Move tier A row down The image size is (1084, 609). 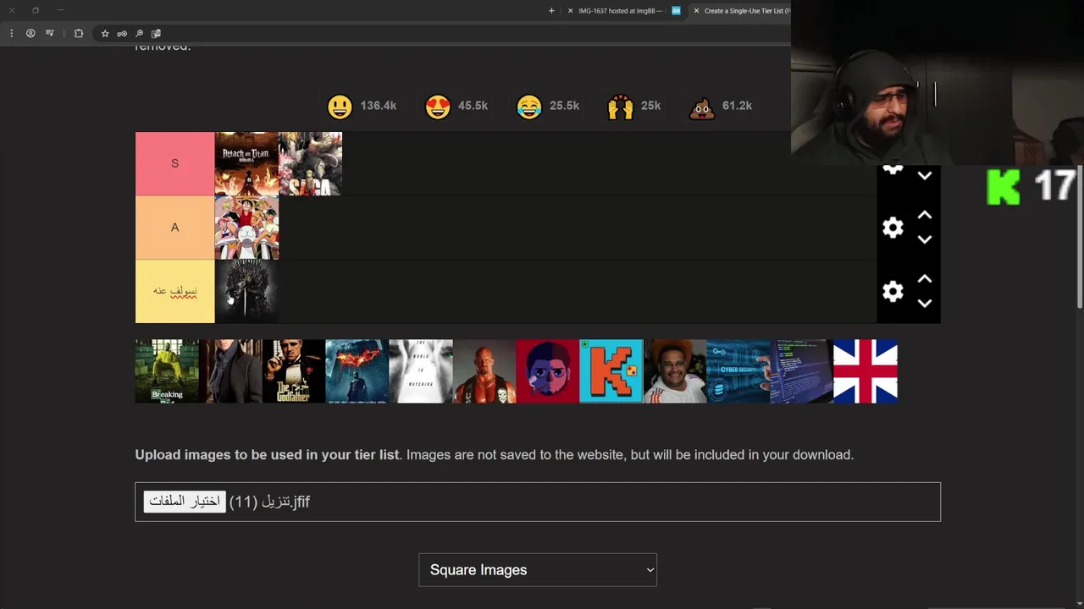point(925,239)
